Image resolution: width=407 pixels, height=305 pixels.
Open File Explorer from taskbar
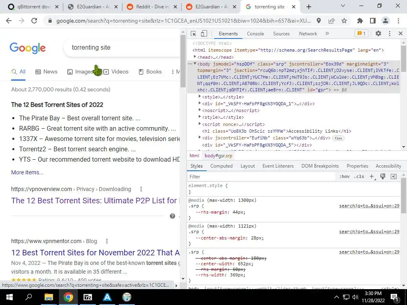coord(48,297)
